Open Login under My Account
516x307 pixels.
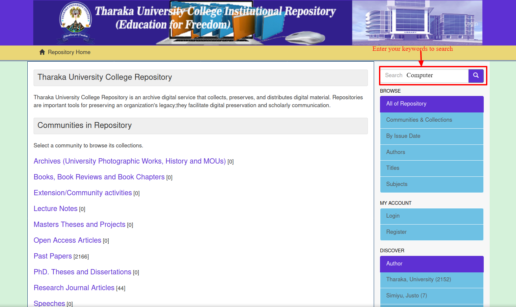point(432,216)
